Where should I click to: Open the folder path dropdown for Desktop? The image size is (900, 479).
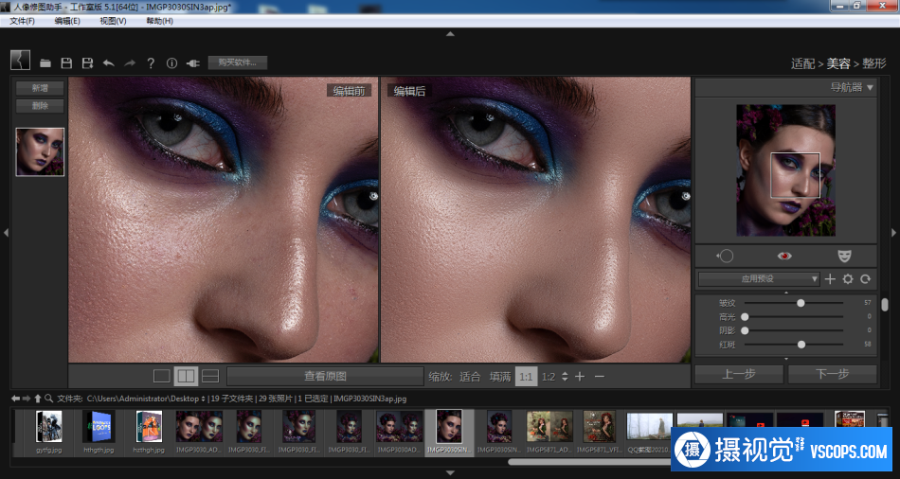pyautogui.click(x=203, y=399)
